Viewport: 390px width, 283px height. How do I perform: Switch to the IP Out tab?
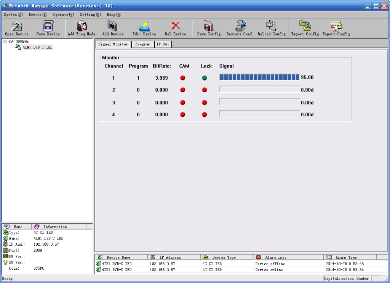pyautogui.click(x=163, y=44)
